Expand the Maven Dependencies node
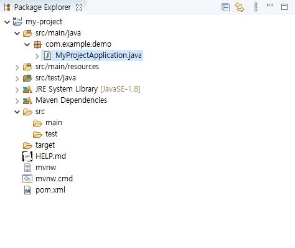The image size is (295, 248). tap(17, 101)
